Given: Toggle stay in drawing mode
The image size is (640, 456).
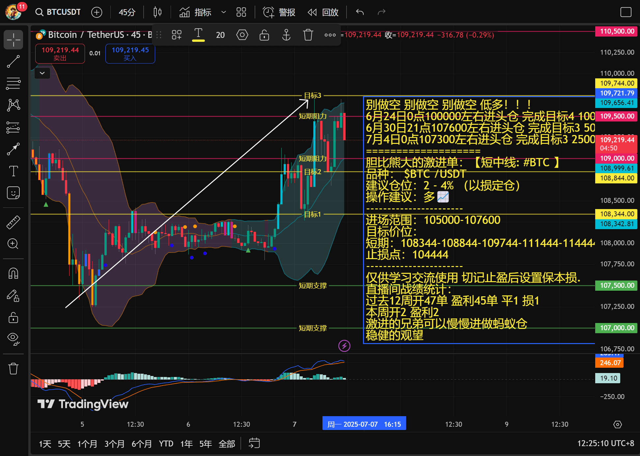Looking at the screenshot, I should pos(13,295).
